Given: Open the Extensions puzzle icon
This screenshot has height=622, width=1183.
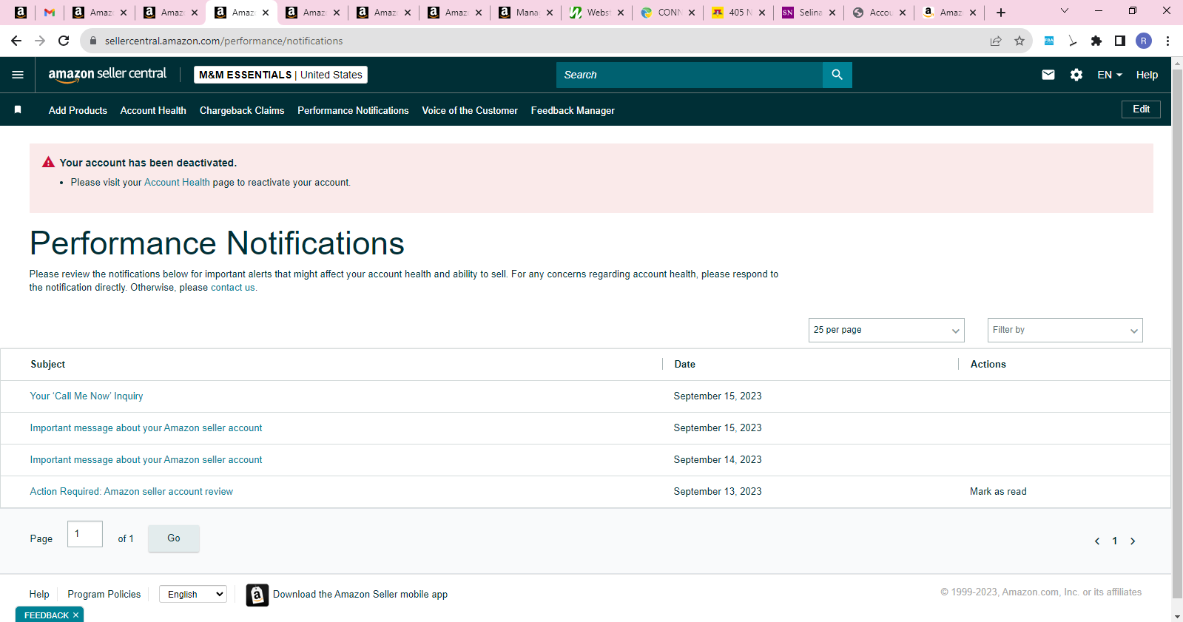Looking at the screenshot, I should (1096, 41).
